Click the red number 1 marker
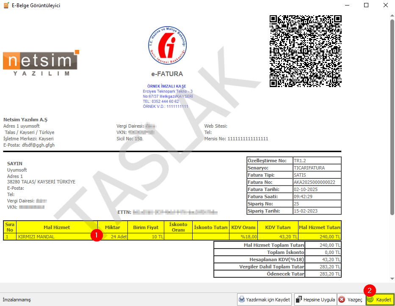 pos(97,236)
